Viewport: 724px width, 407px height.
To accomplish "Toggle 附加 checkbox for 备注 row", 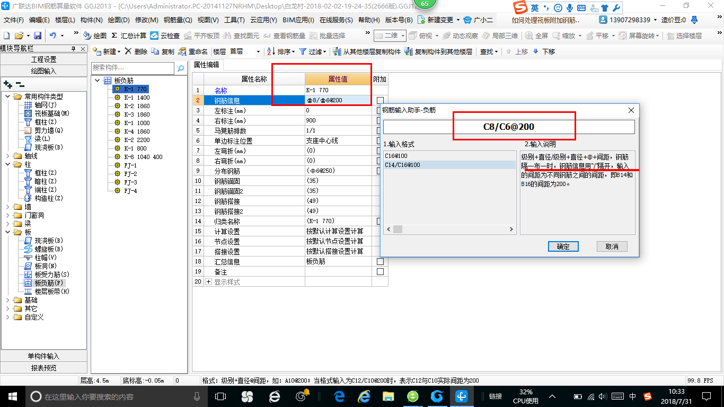I will [380, 271].
